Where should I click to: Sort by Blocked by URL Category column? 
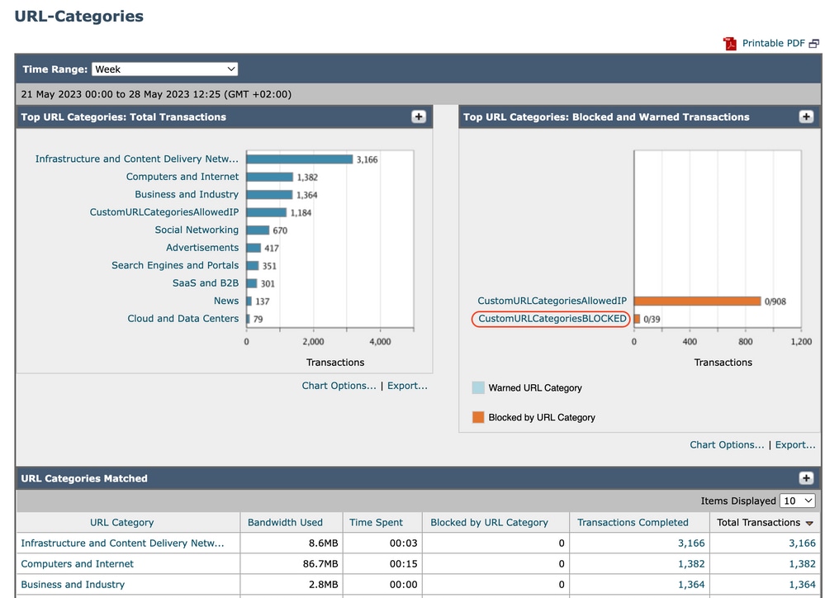click(x=489, y=522)
